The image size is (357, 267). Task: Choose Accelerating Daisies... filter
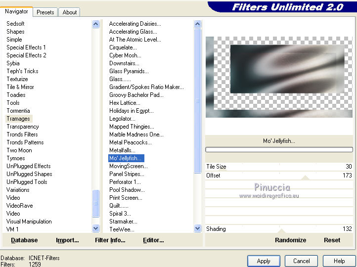135,24
